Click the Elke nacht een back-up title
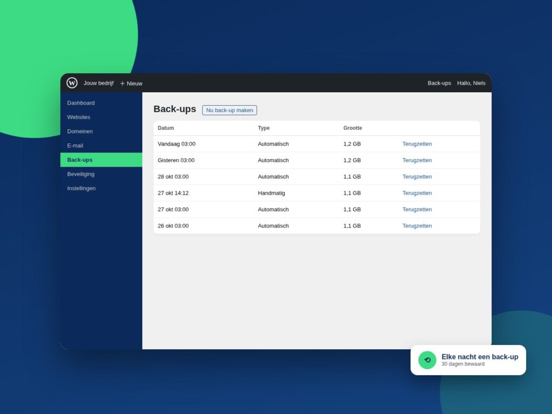552x414 pixels. [x=480, y=357]
